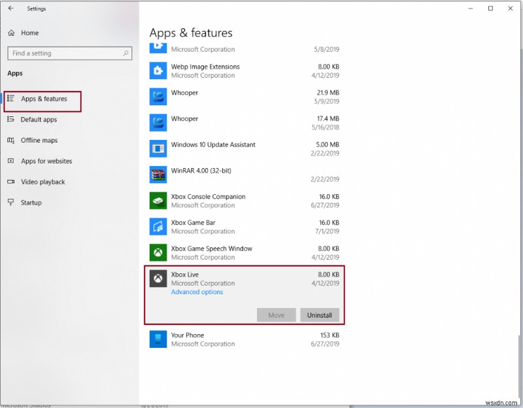Focus the Find a setting search box
The height and width of the screenshot is (408, 523).
click(70, 53)
